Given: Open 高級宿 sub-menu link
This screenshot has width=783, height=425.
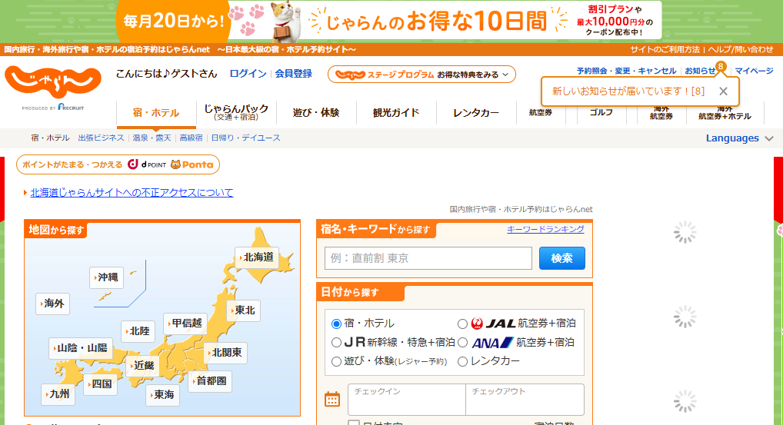Looking at the screenshot, I should pyautogui.click(x=192, y=138).
